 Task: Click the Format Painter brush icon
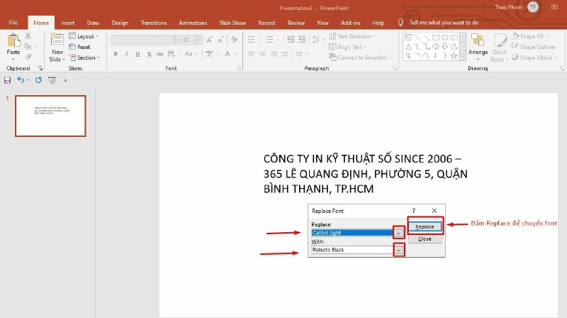28,57
